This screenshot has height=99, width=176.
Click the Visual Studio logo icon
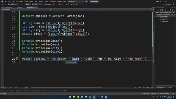[x=2, y=1]
